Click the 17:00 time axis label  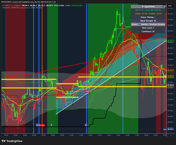137,135
